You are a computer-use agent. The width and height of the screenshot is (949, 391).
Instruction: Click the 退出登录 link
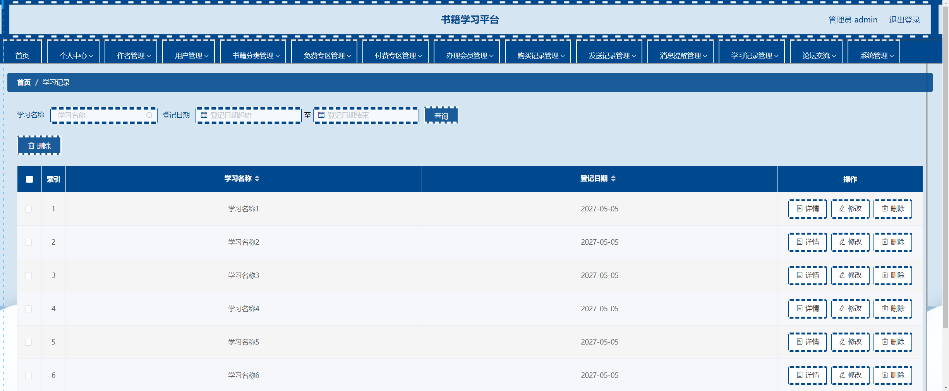coord(904,20)
